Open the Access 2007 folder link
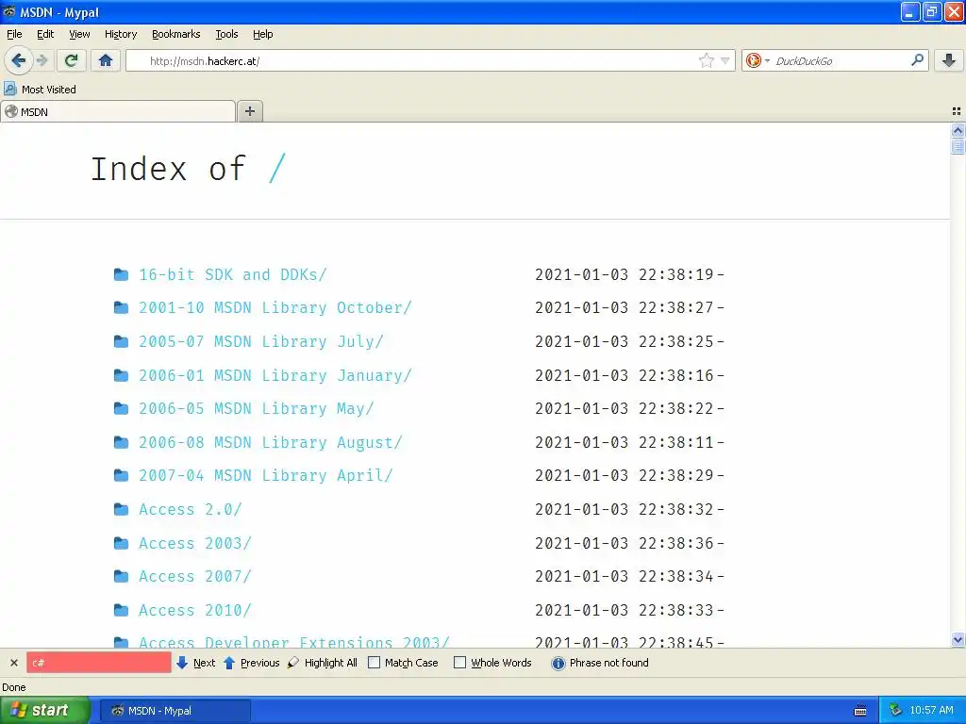The image size is (966, 724). point(195,576)
